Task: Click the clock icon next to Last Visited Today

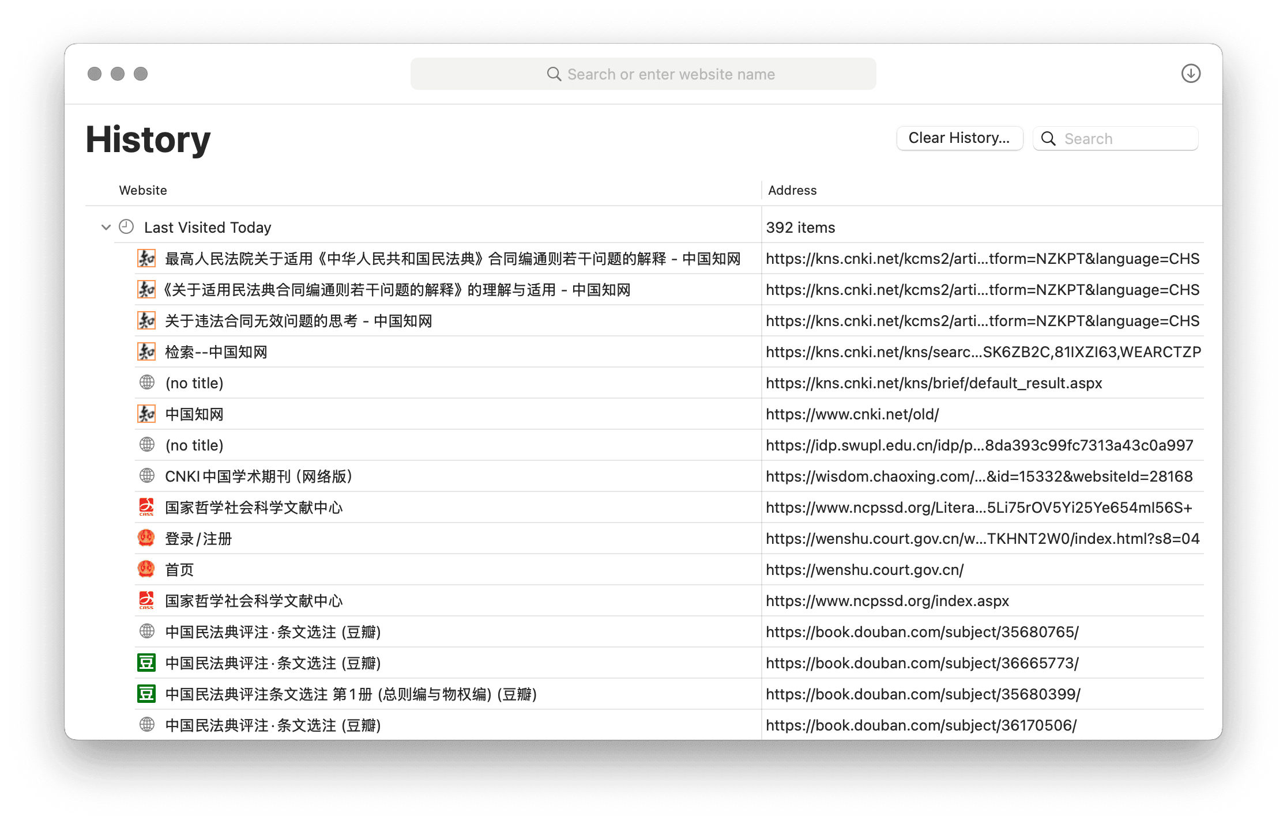Action: (126, 227)
